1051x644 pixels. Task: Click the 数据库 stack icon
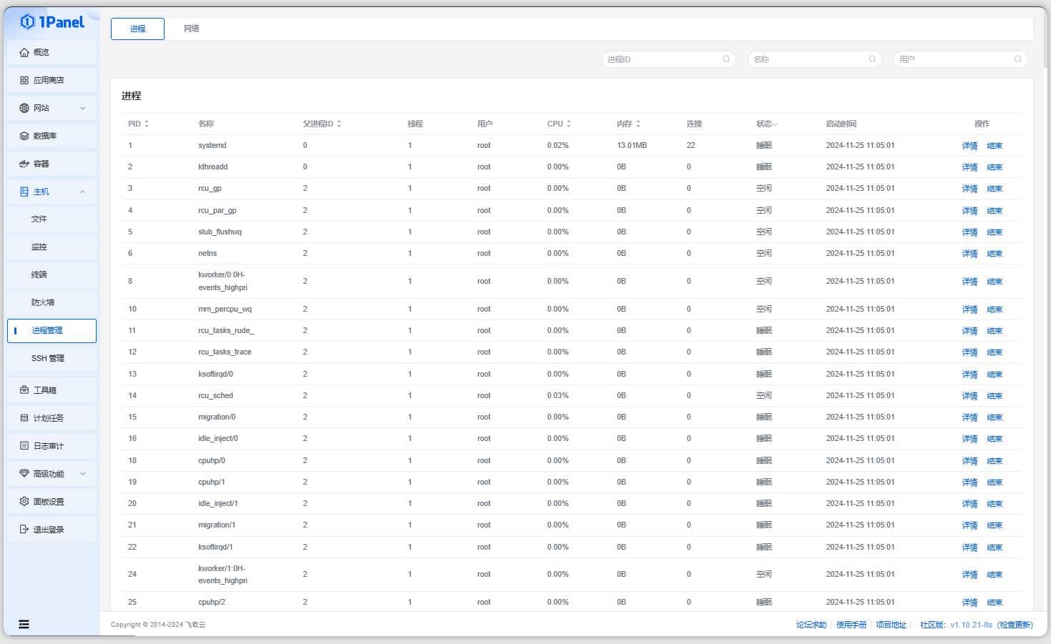[x=24, y=136]
